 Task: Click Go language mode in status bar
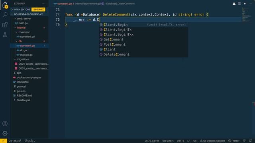pos(195,141)
